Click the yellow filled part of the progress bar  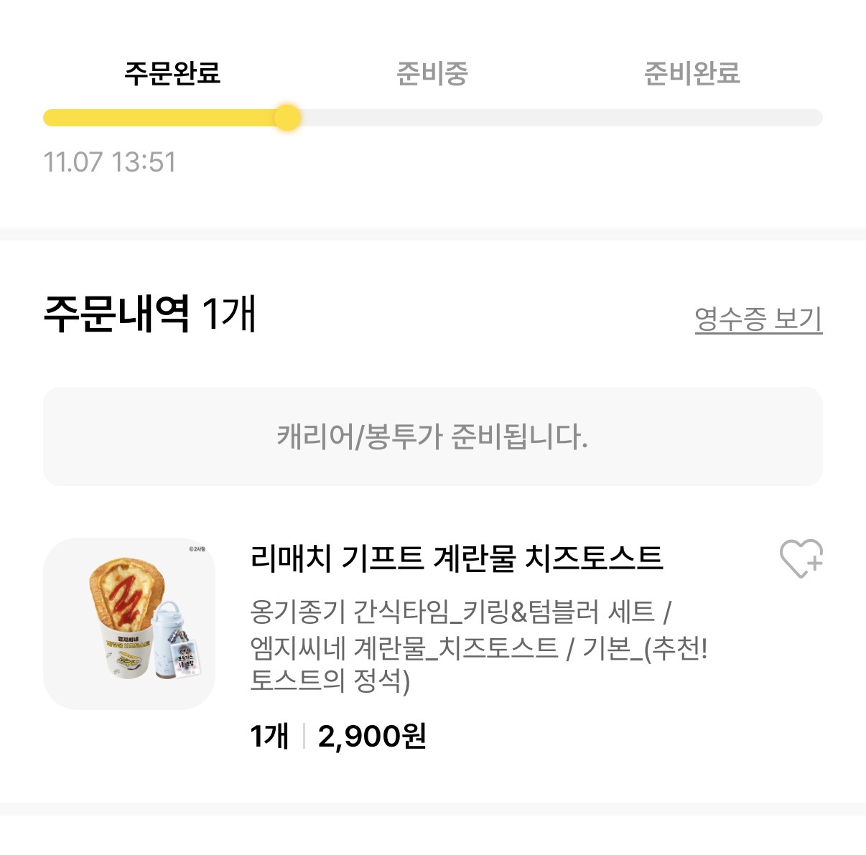(x=158, y=118)
